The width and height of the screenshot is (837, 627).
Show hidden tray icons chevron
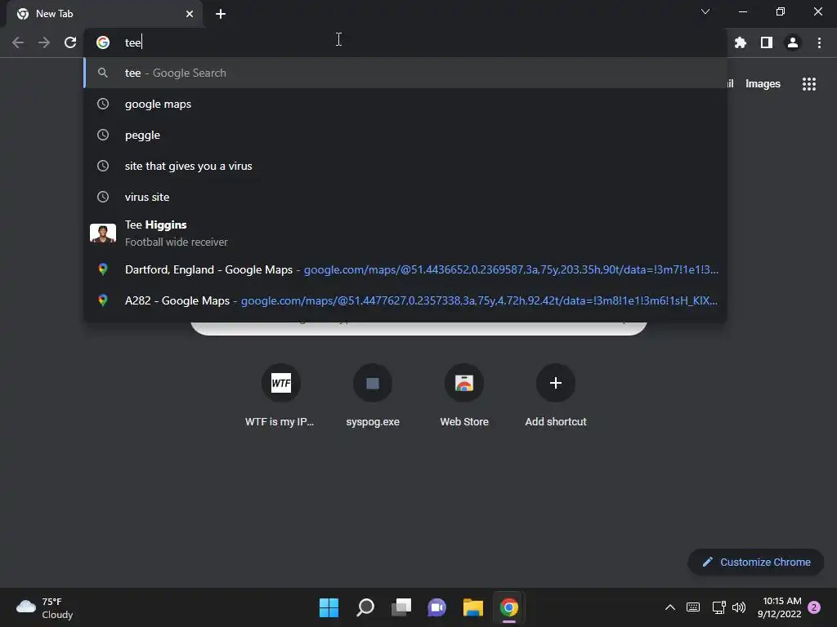[670, 607]
